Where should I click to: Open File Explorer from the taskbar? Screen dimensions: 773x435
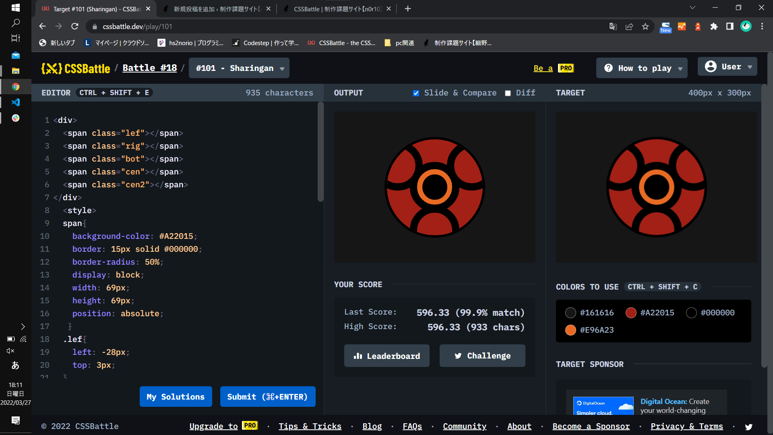16,71
